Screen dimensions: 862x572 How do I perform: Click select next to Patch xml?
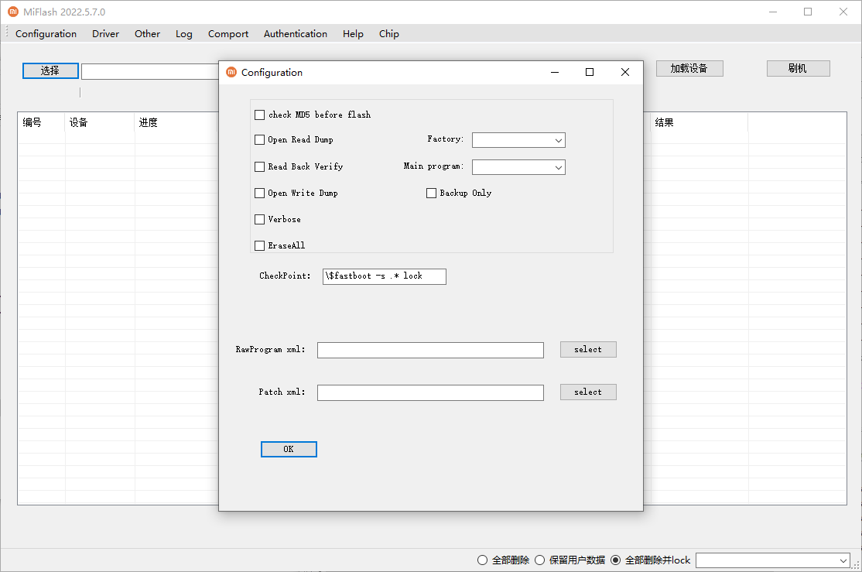(588, 392)
